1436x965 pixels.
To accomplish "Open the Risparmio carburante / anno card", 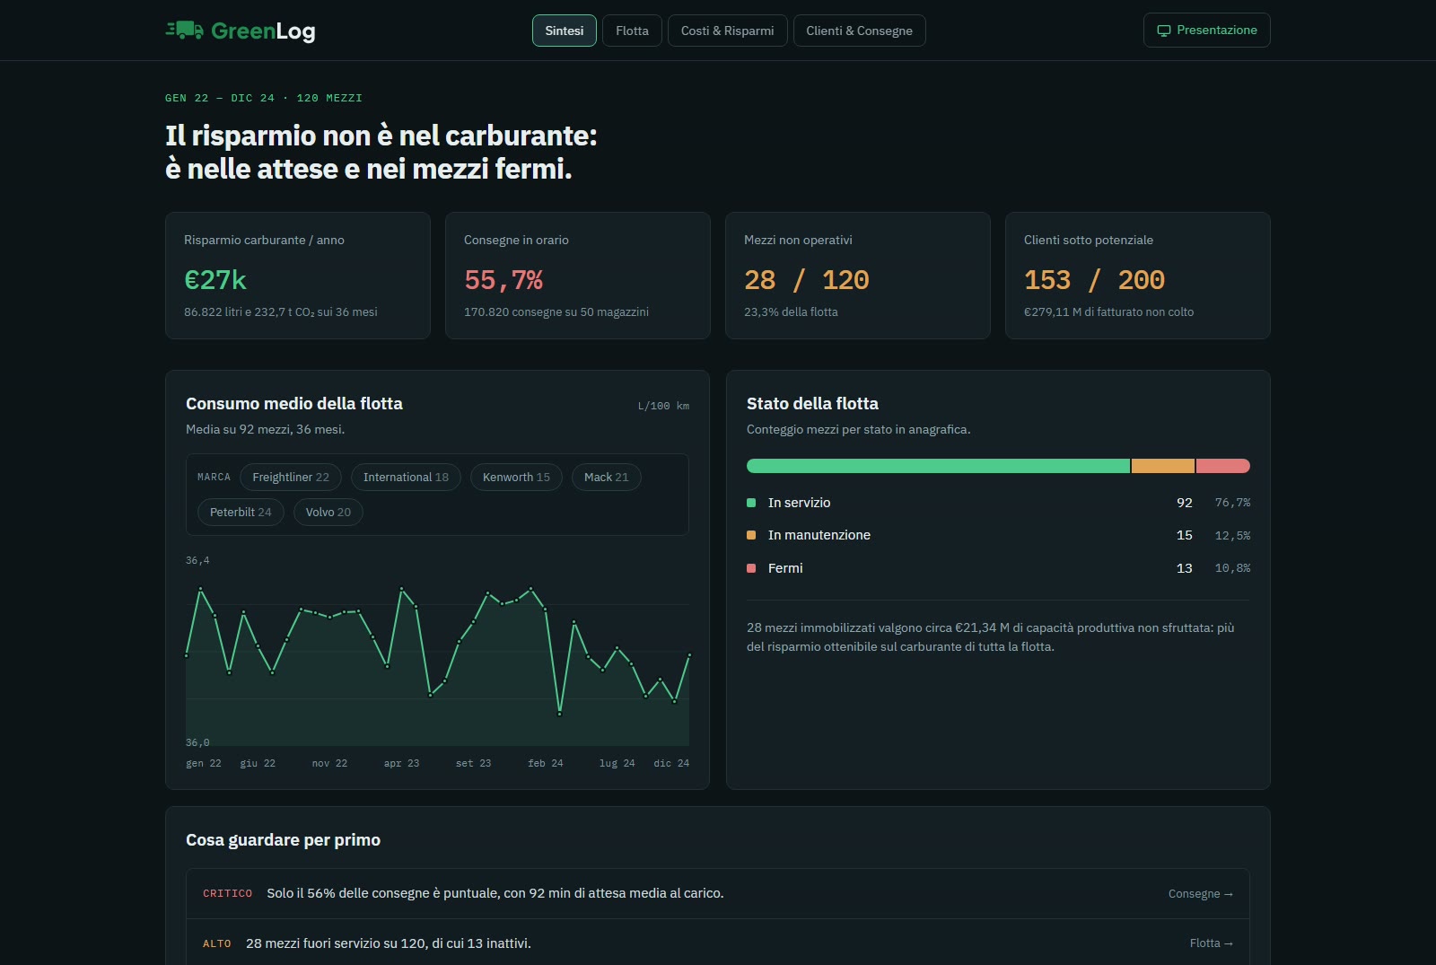I will pyautogui.click(x=298, y=276).
